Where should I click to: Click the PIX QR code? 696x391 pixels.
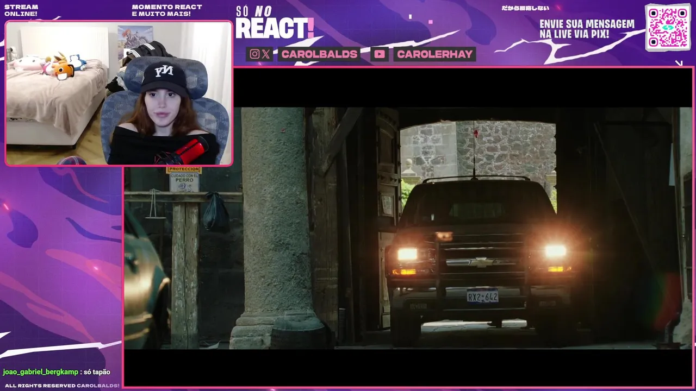(x=668, y=27)
